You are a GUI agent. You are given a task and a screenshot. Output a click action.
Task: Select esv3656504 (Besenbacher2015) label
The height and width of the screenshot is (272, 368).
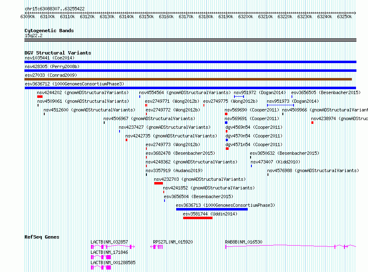[198, 196]
